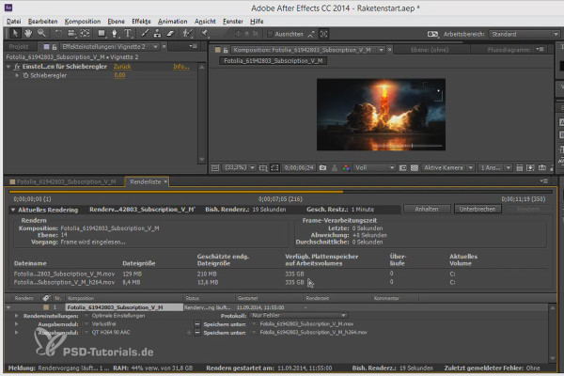
Task: Select the Hand tool
Action: [x=28, y=34]
